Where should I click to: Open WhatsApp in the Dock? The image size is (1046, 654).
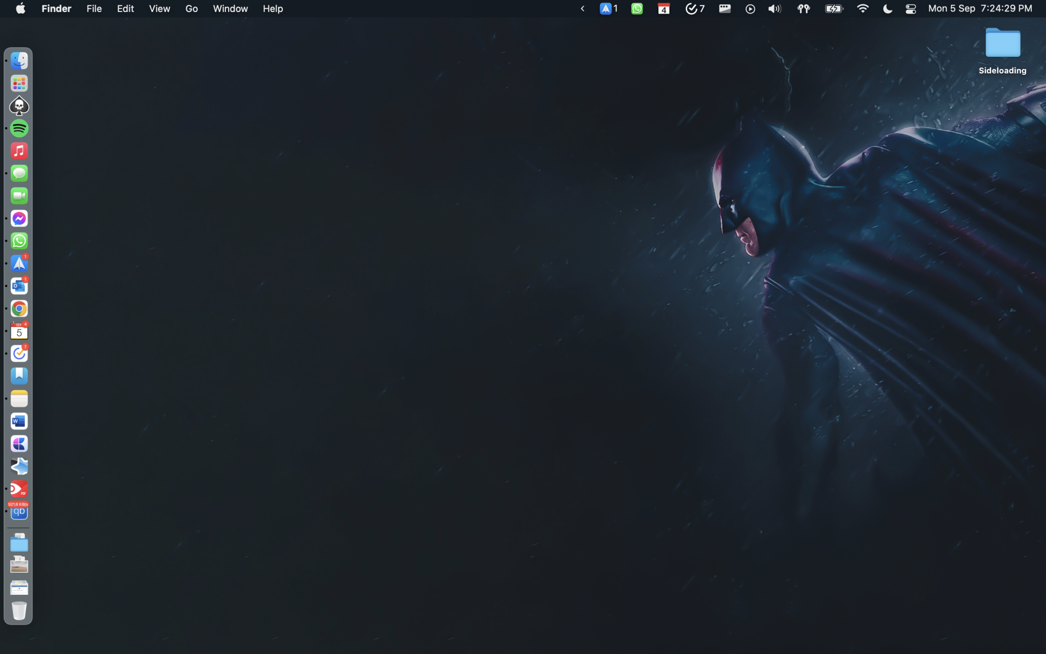(x=19, y=241)
